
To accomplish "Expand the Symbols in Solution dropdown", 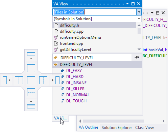I will tap(139, 19).
